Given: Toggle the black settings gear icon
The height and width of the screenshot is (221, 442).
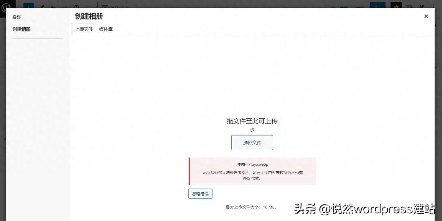Looking at the screenshot, I should coord(396,6).
